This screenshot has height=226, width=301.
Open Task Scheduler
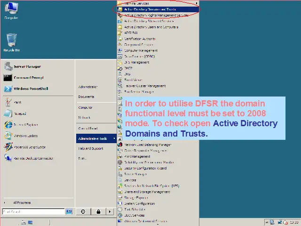coord(158,210)
